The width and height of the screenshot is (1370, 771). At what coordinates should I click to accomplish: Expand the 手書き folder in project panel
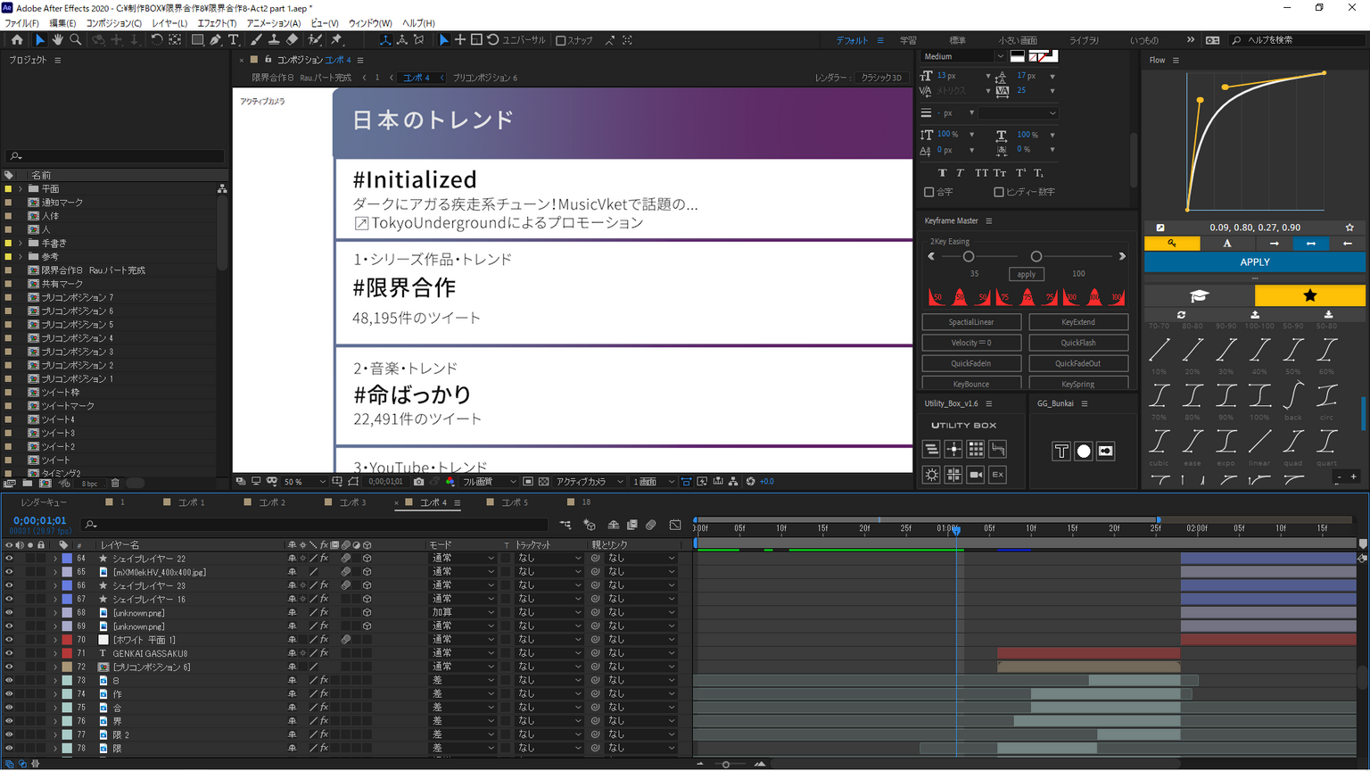point(21,243)
